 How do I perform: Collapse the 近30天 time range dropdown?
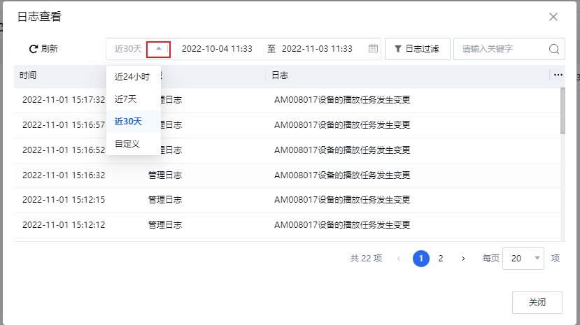point(159,49)
